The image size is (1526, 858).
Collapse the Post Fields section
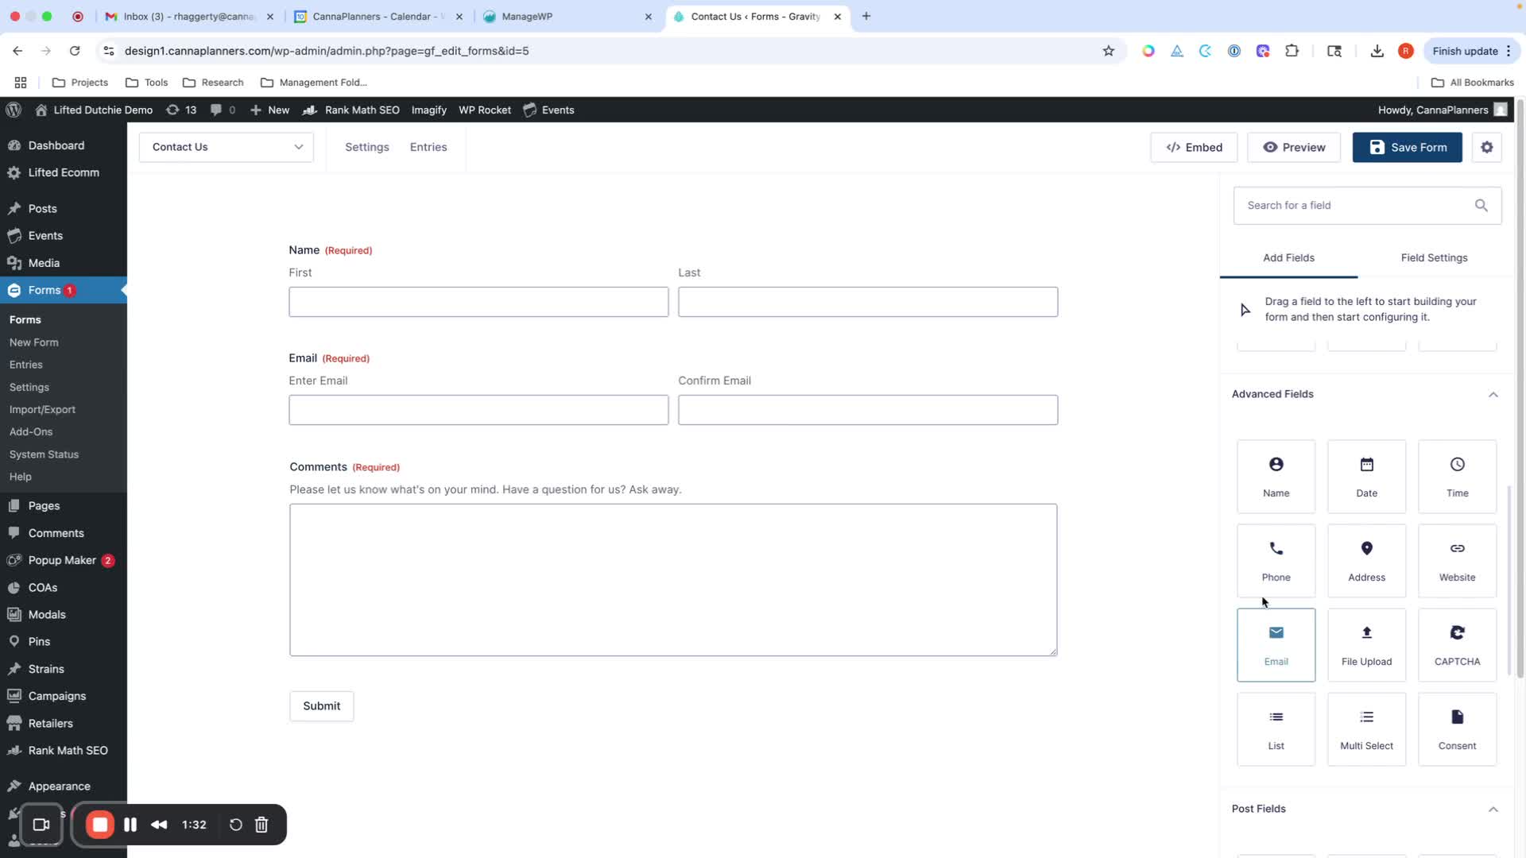pyautogui.click(x=1493, y=810)
